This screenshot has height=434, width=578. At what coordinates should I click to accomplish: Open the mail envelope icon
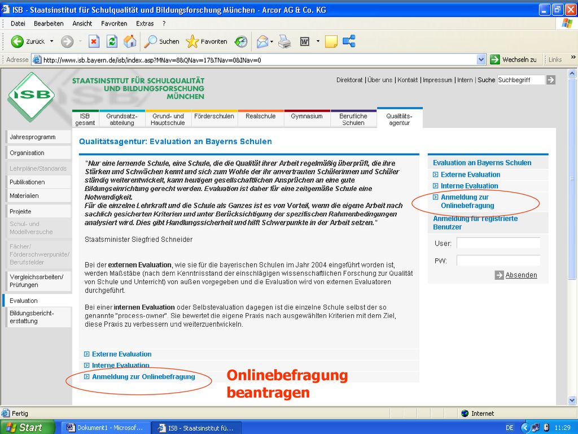pyautogui.click(x=262, y=41)
